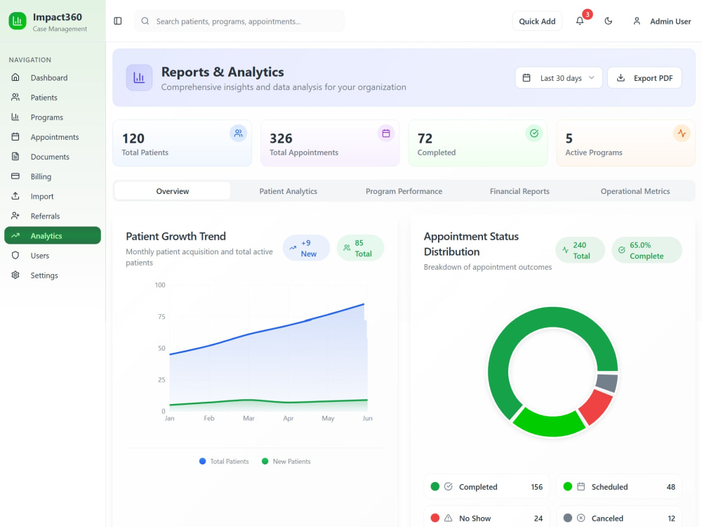Click the Scheduled 48 count

(670, 487)
